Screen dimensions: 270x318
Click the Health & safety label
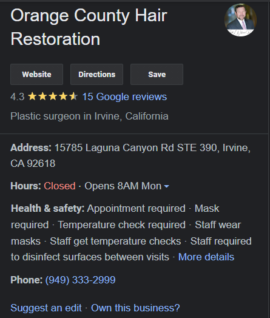pos(48,209)
